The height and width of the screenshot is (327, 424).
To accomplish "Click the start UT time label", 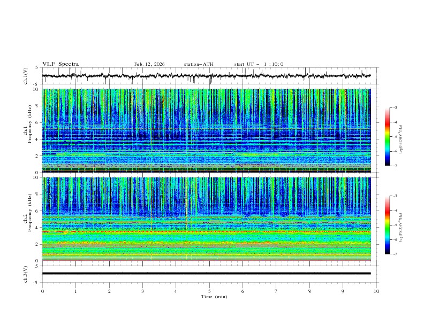I will pyautogui.click(x=259, y=64).
